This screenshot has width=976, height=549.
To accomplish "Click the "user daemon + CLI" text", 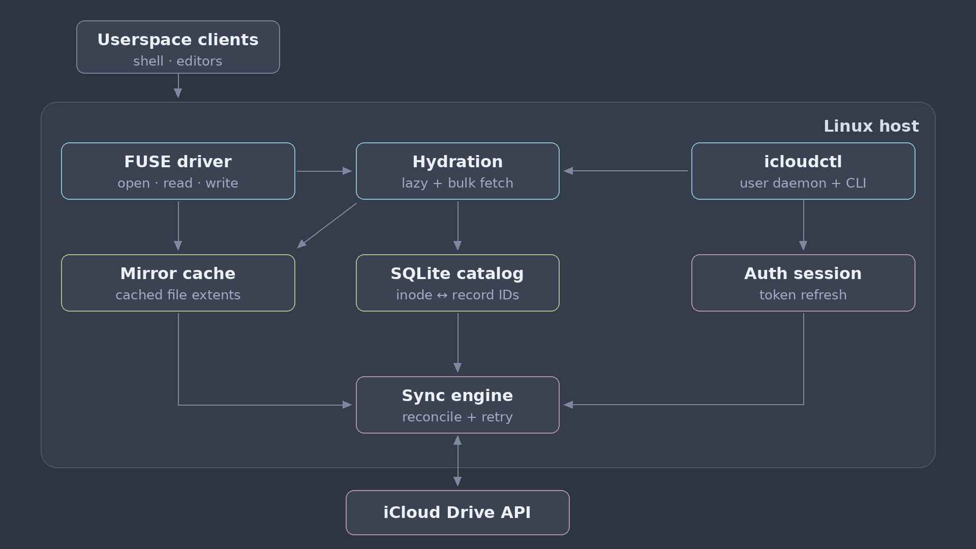I will (803, 183).
